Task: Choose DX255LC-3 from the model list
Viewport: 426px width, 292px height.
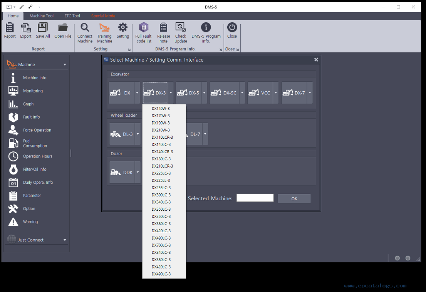Action: (x=164, y=188)
